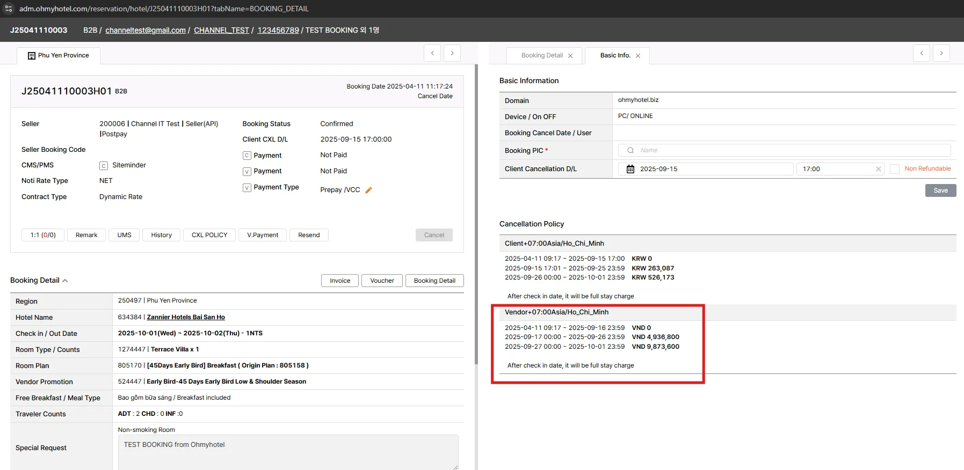Image resolution: width=964 pixels, height=470 pixels.
Task: Toggle the Non Refundable checkbox
Action: tap(894, 169)
